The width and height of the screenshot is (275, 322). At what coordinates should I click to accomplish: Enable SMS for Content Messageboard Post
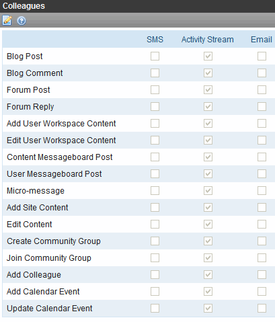[155, 157]
